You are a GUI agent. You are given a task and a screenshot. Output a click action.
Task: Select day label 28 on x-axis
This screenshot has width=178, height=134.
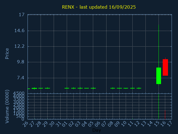point(38,124)
